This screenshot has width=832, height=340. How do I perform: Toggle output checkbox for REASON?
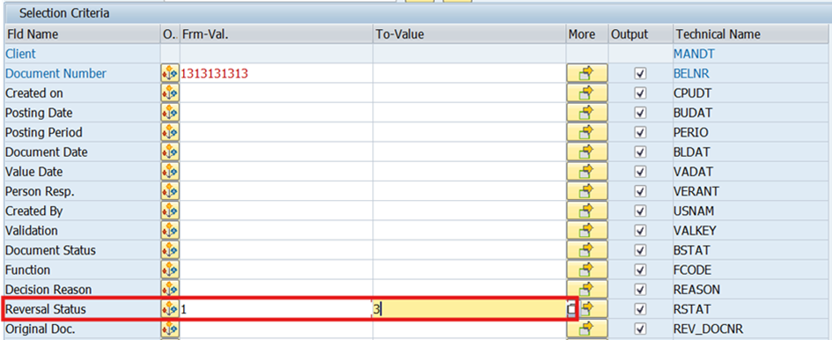coord(640,290)
